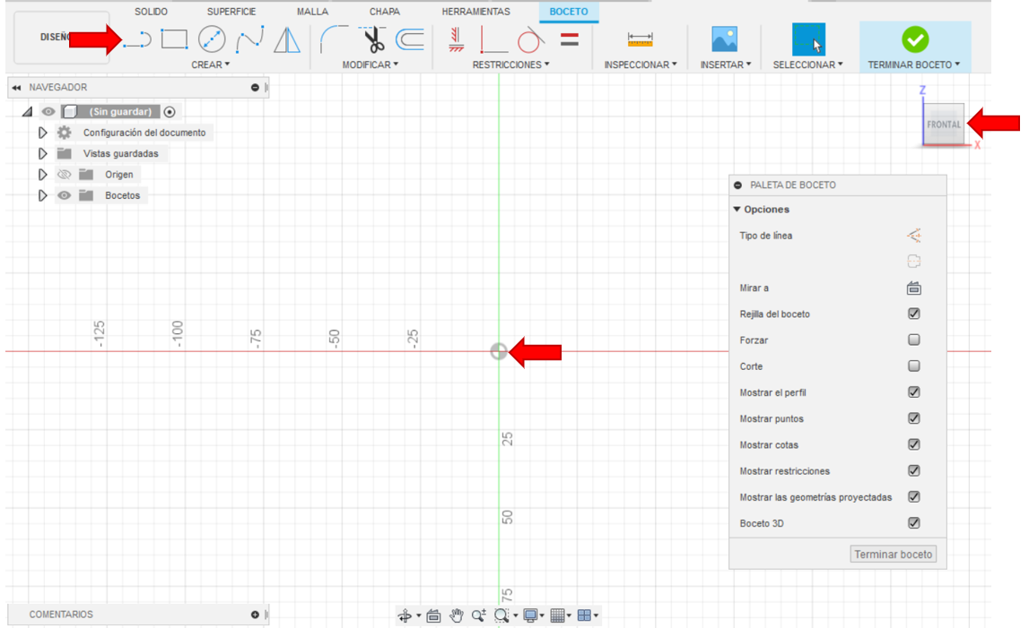Open the CREAR dropdown menu
This screenshot has height=628, width=1029.
[210, 65]
